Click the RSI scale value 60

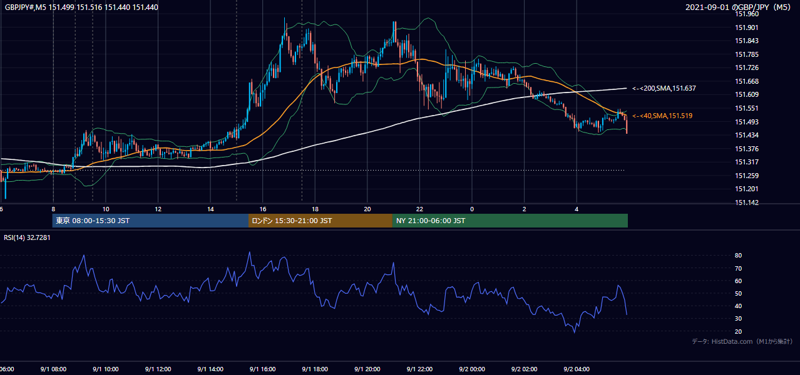click(x=739, y=281)
